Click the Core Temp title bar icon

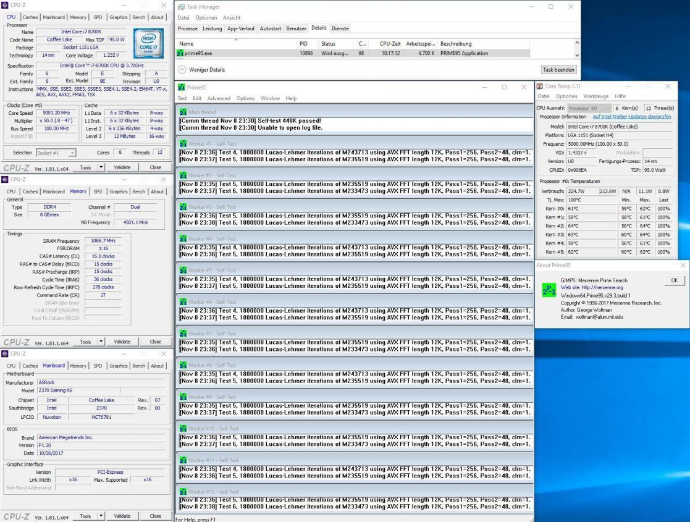[541, 85]
